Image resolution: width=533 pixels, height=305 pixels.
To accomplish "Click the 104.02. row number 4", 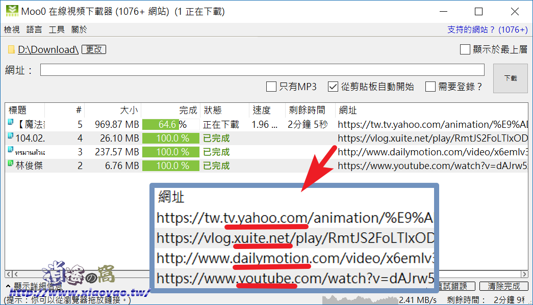I will coord(80,138).
